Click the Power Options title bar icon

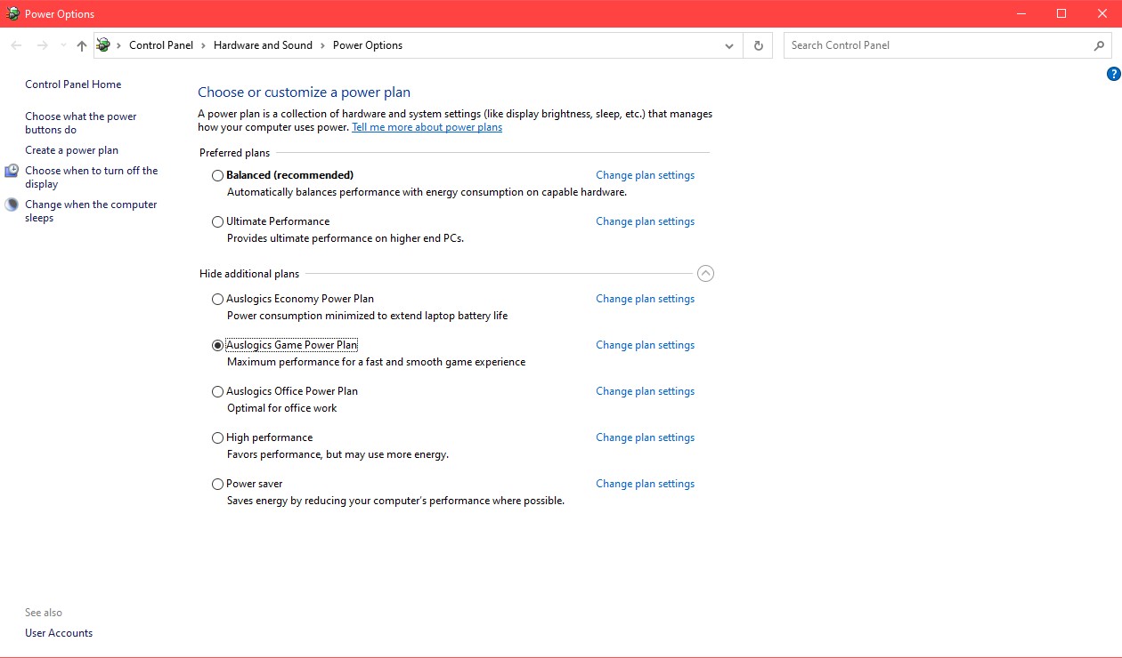click(12, 13)
